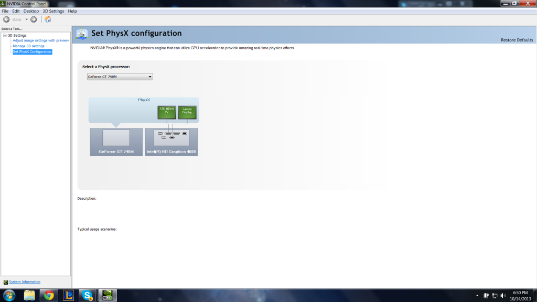Screen dimensions: 537x302
Task: Click the PhysX label in diagram
Action: (144, 100)
